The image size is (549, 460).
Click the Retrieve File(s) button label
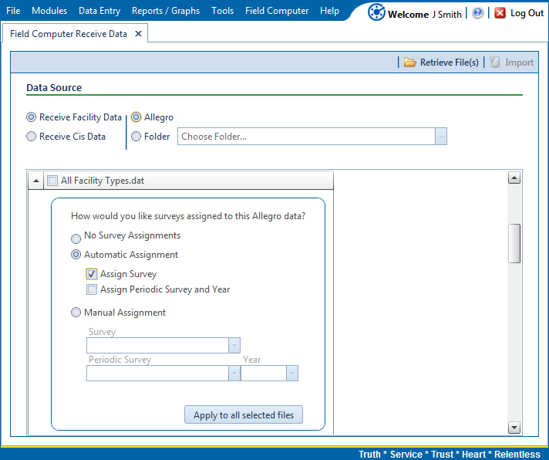click(450, 63)
